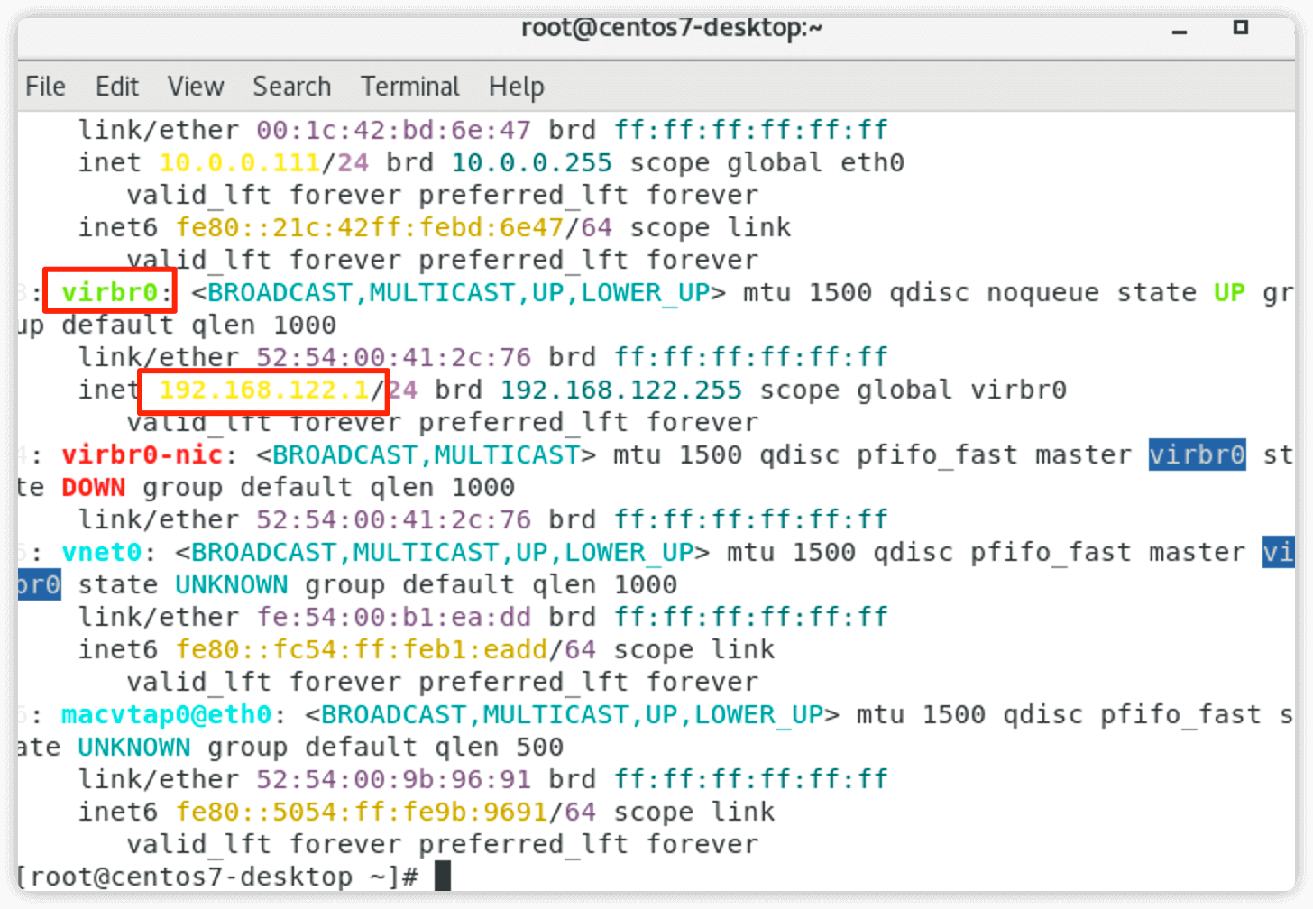Open the View menu
The width and height of the screenshot is (1313, 909).
[x=196, y=87]
